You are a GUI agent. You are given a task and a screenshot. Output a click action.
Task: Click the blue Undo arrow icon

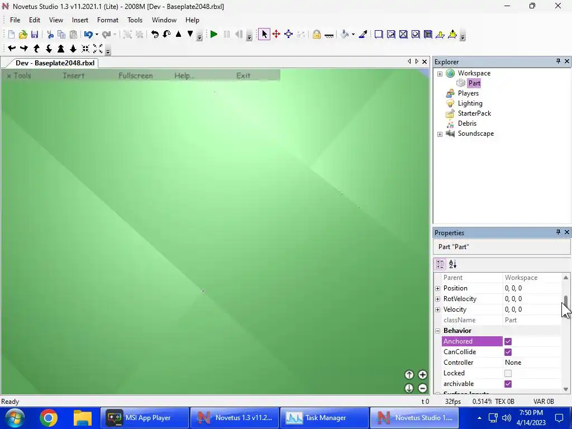tap(88, 34)
